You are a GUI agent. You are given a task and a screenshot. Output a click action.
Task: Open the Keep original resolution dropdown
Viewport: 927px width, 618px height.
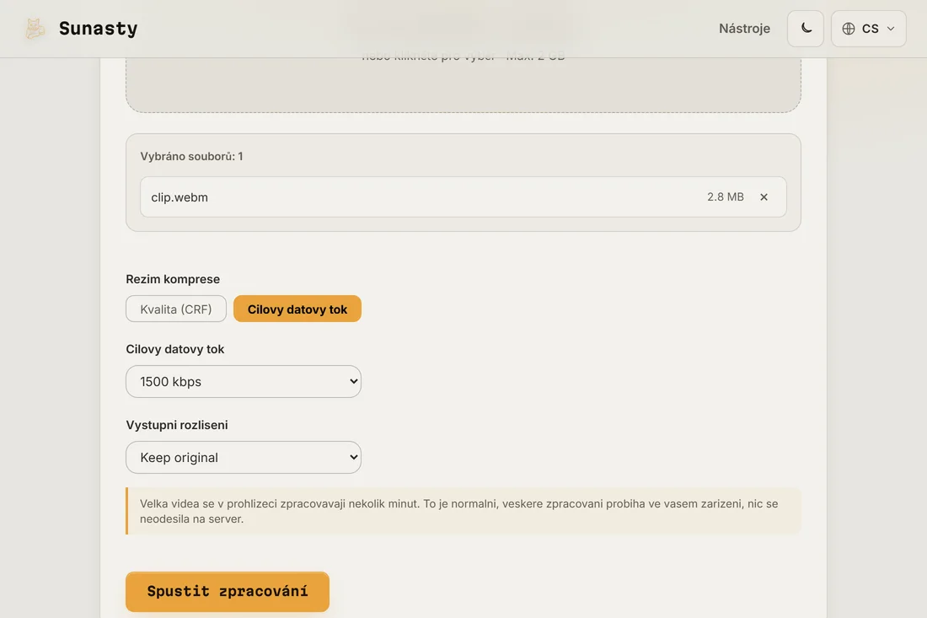click(x=244, y=457)
